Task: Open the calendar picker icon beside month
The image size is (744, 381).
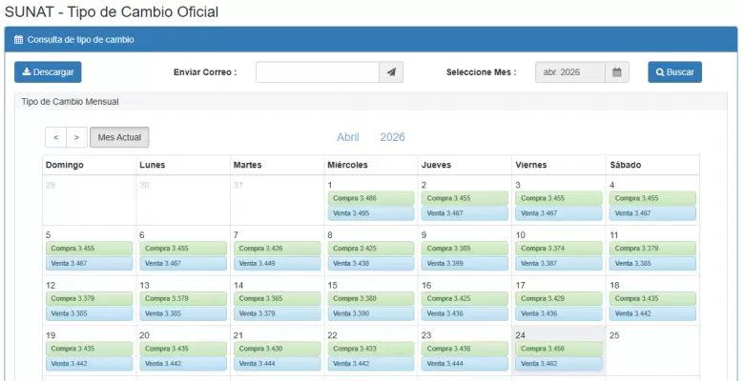Action: click(x=617, y=72)
